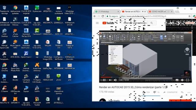Open the Papelera de reciclaje desktop icon
Screen dimensions: 196x110
click(5, 10)
